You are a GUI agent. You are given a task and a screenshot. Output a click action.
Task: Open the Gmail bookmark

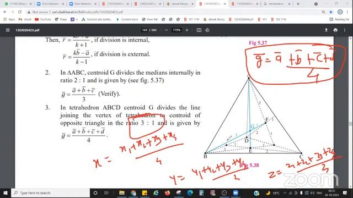[25, 20]
